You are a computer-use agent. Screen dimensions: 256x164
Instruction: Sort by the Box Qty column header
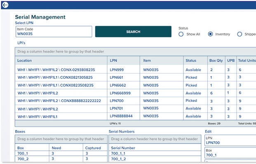tap(216, 61)
